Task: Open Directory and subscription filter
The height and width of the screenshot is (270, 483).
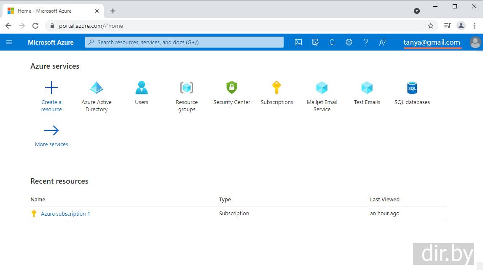Action: 315,42
